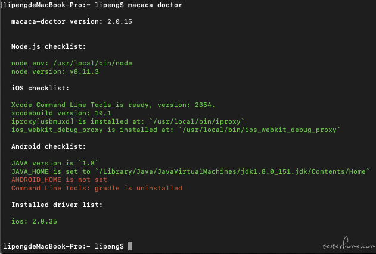Viewport: 376px width, 254px height.
Task: Click the JAVA version is 1.8 line
Action: [55, 163]
